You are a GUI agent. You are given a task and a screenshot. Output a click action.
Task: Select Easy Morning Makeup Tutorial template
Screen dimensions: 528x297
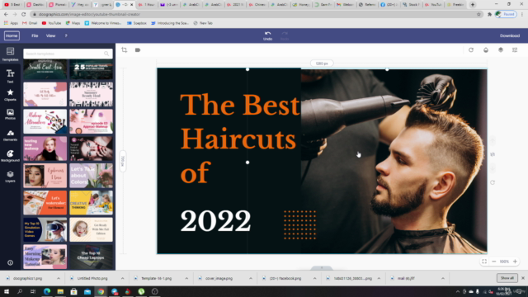pos(45,257)
